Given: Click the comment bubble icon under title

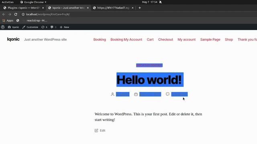Looking at the screenshot, I should tap(167, 94).
